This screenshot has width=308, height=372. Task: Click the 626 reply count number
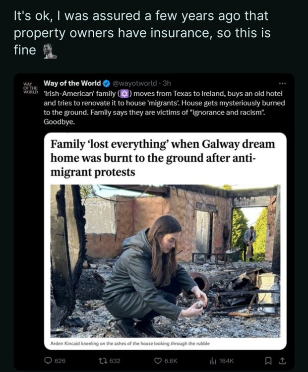coord(60,361)
